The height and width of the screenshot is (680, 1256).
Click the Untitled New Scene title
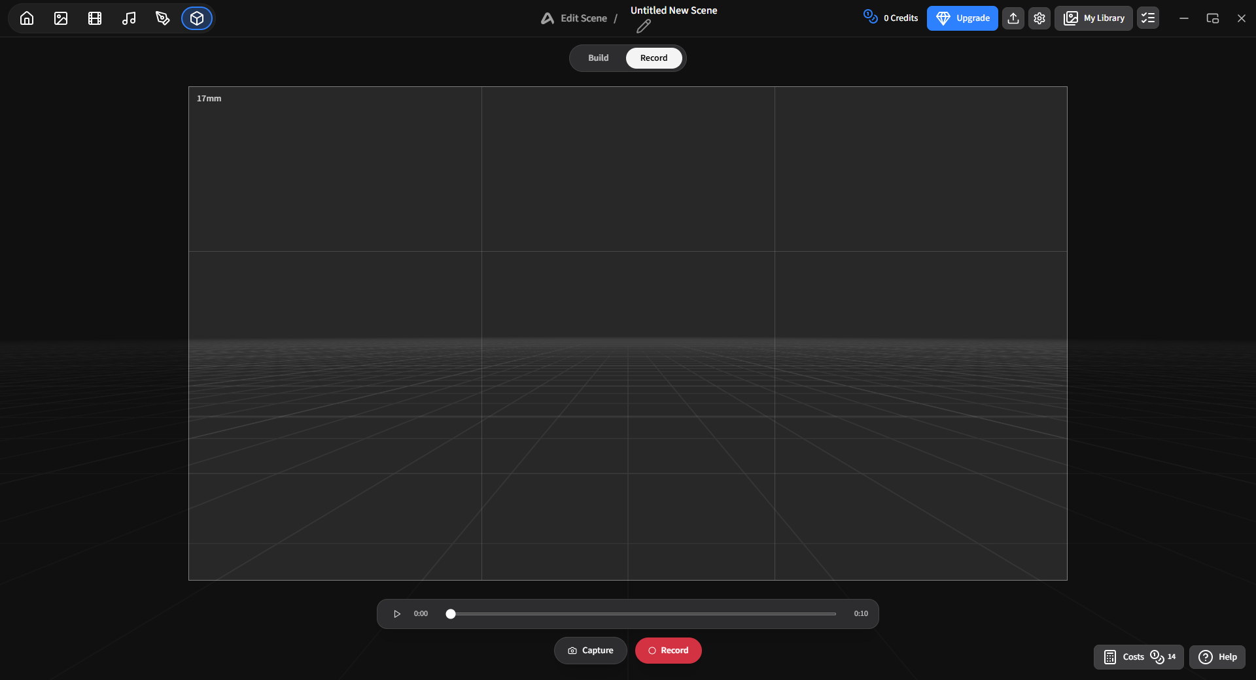[x=674, y=10]
